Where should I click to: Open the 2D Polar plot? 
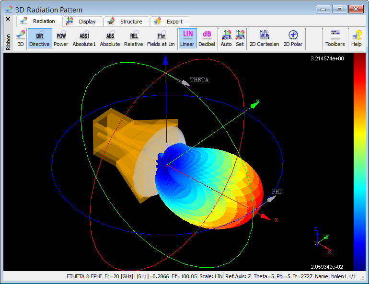coord(293,39)
